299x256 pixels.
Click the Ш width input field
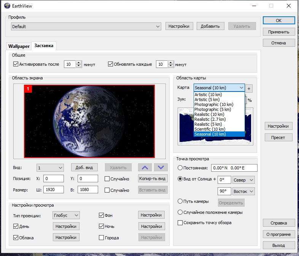click(54, 190)
